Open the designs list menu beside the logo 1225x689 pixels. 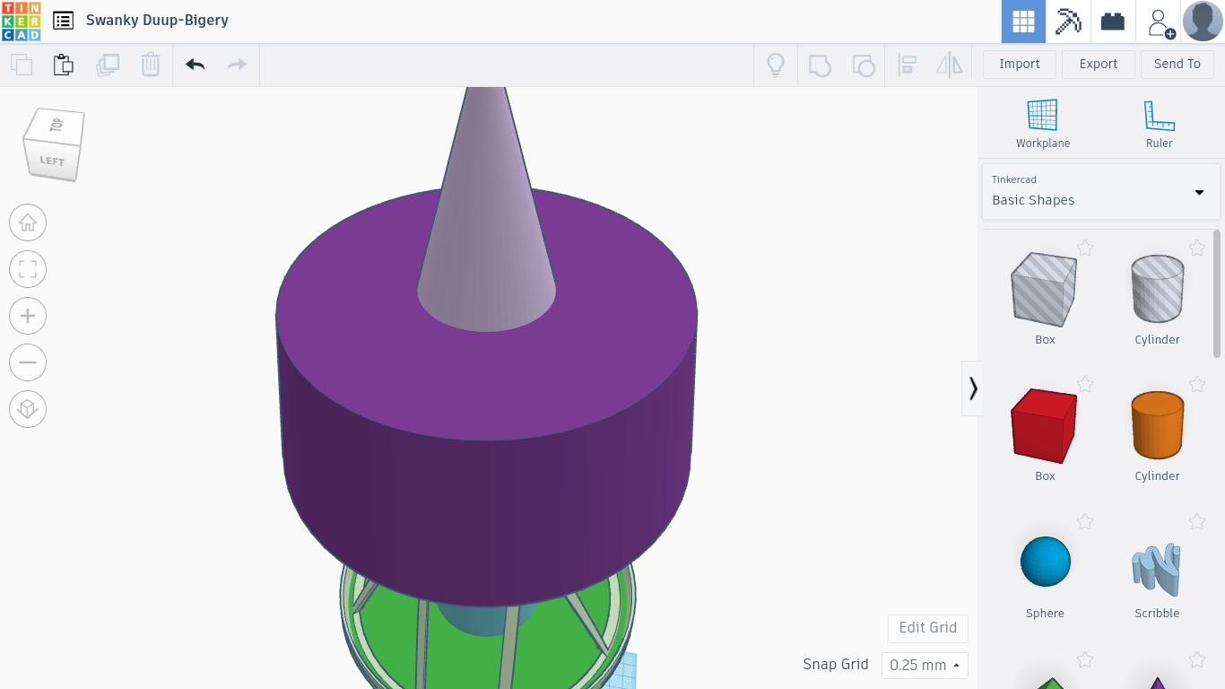point(62,20)
